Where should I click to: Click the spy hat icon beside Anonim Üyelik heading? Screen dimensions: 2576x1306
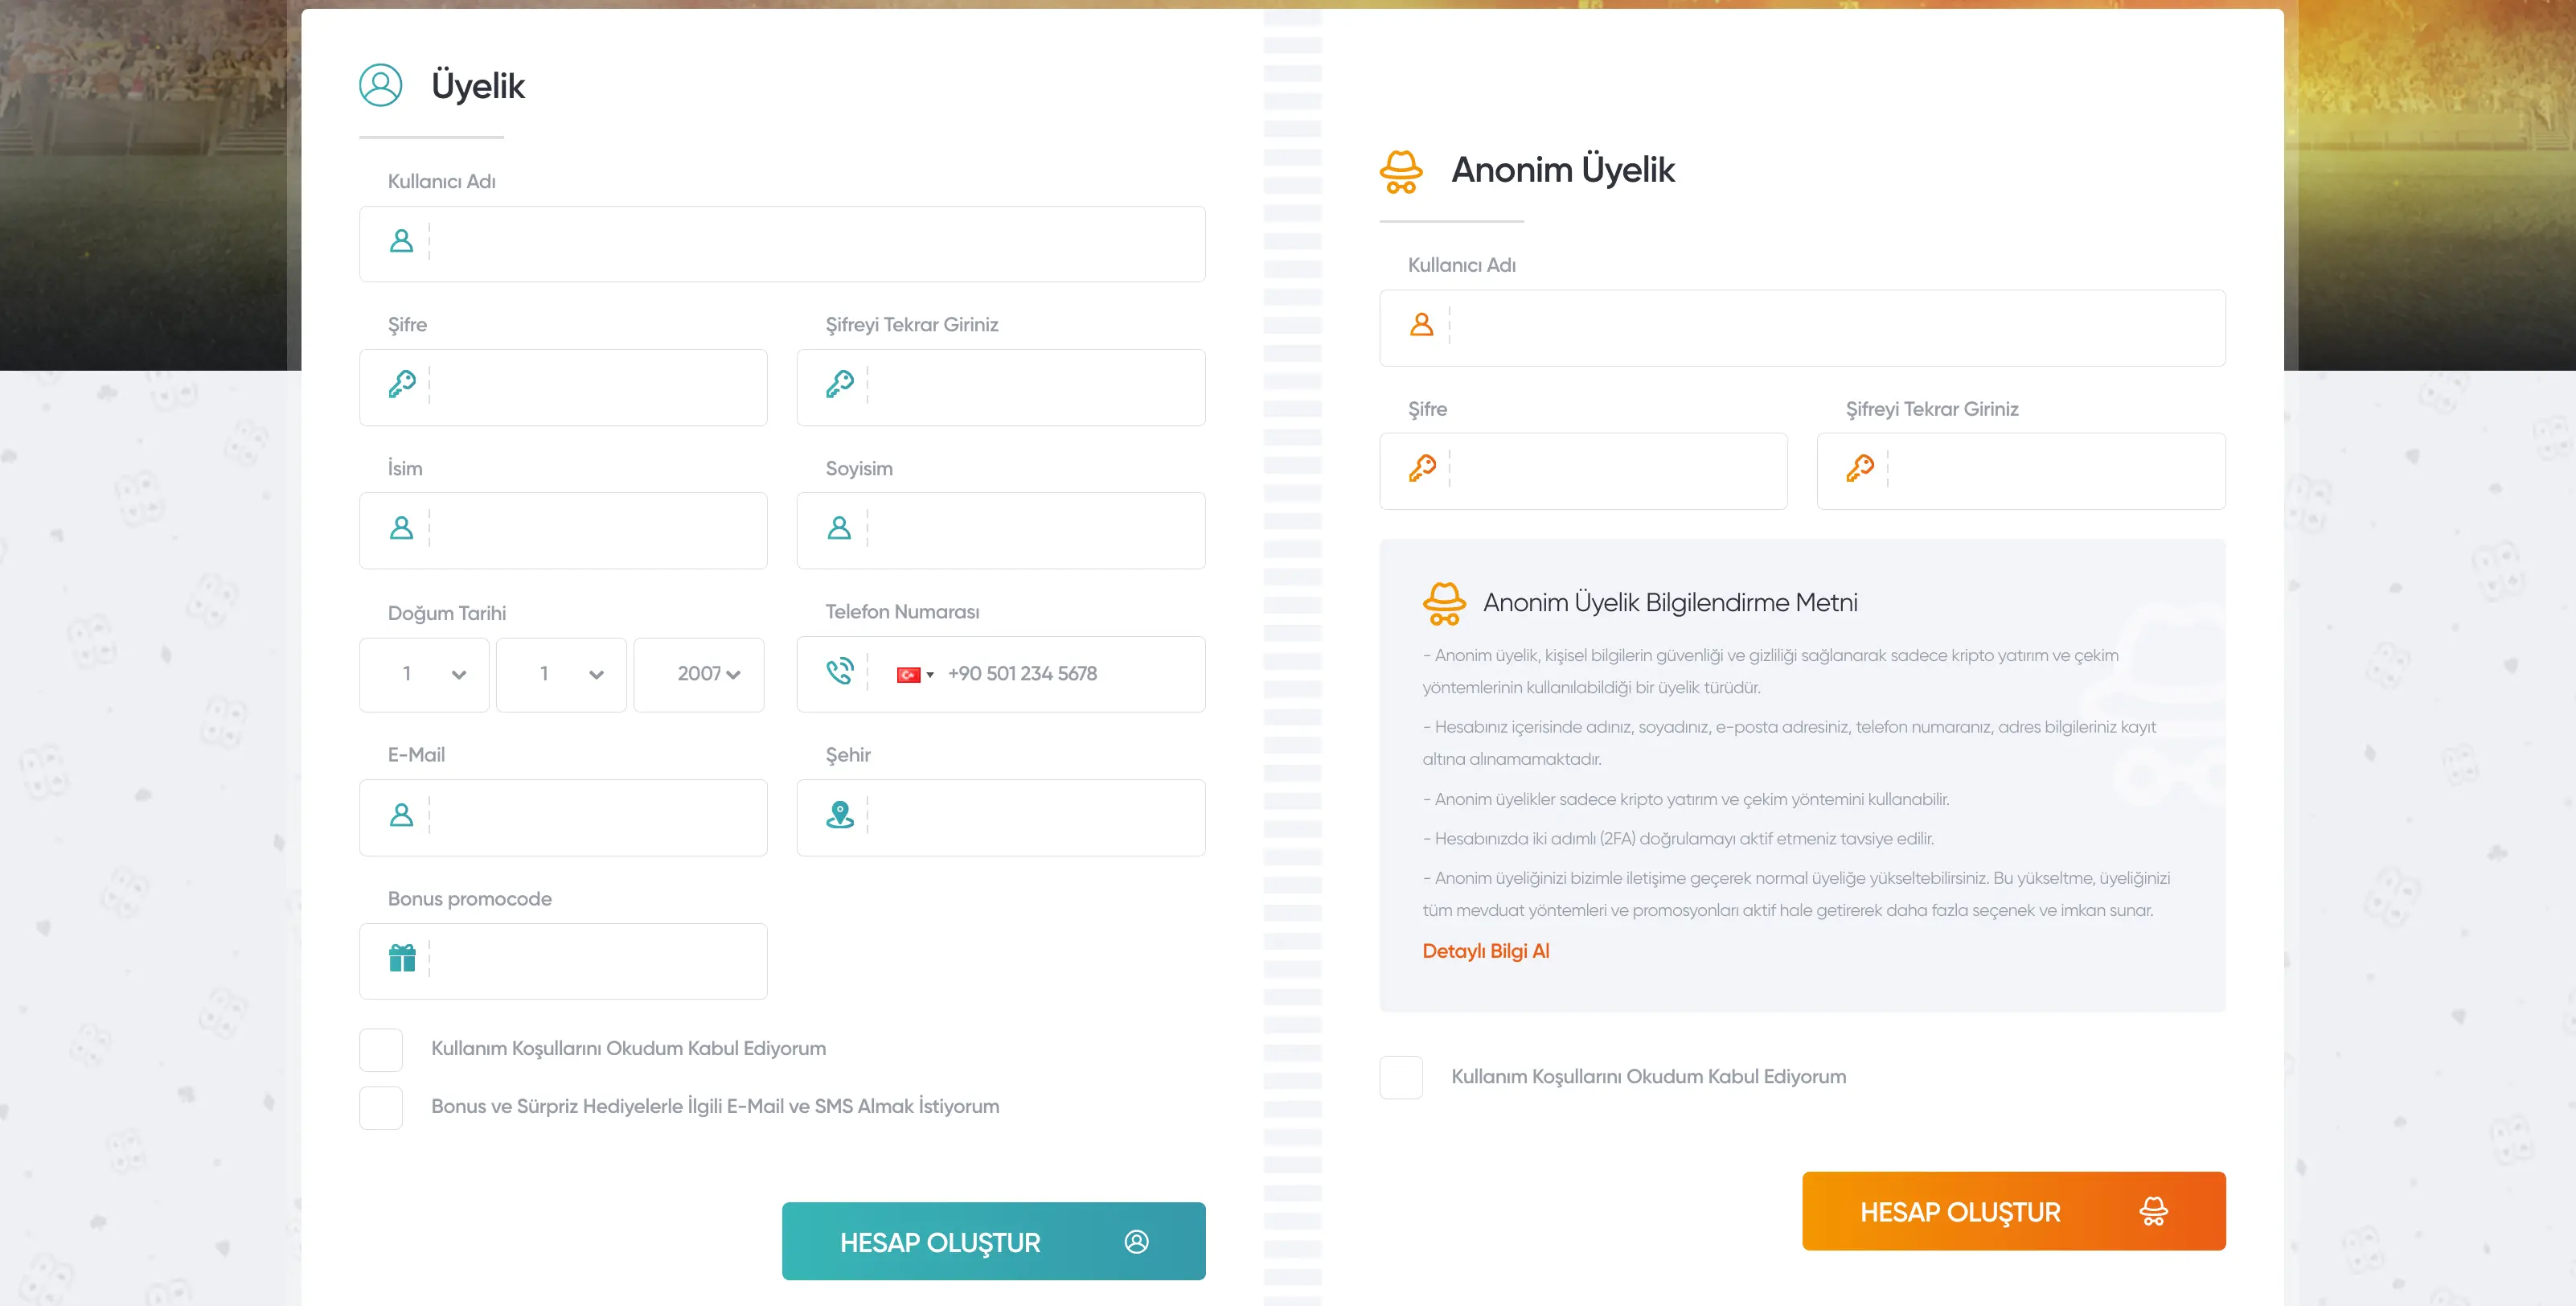coord(1401,172)
